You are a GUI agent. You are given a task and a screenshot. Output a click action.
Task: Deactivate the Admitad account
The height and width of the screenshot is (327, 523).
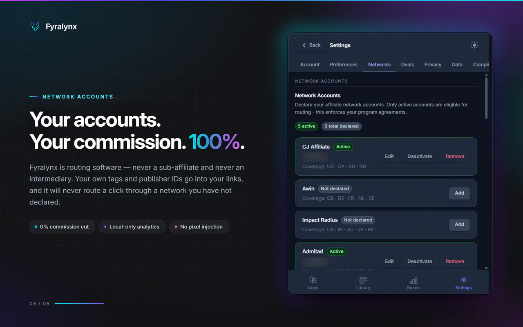tap(420, 262)
